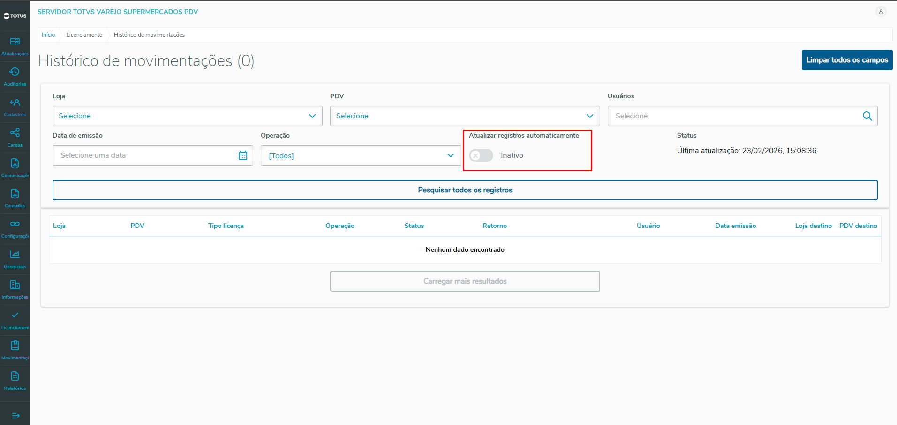Sort by Status column header
897x425 pixels.
coord(414,226)
